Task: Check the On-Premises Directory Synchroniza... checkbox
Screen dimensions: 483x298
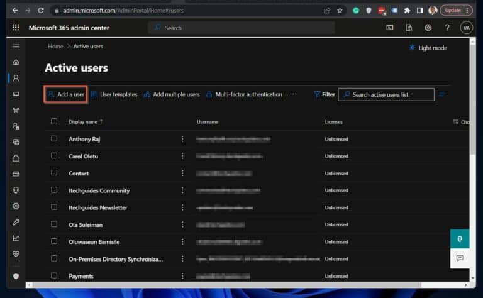Action: [x=54, y=258]
